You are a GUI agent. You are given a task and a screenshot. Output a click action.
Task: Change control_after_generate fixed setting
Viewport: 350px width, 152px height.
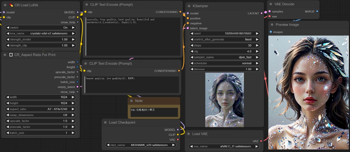click(x=224, y=39)
